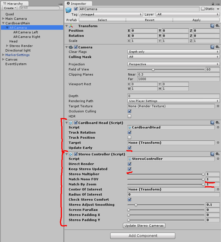Click Target Texture object picker circle
The width and height of the screenshot is (221, 242).
click(218, 106)
